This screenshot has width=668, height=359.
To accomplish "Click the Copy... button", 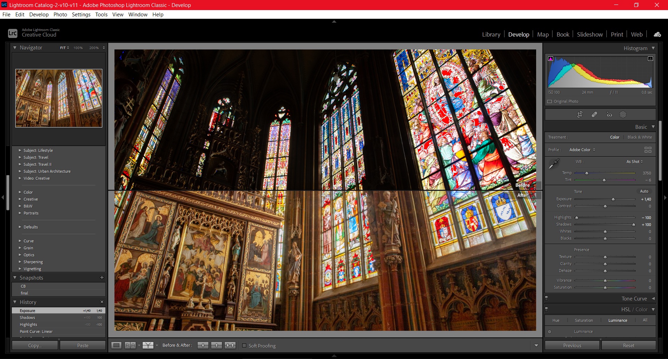I will (35, 345).
